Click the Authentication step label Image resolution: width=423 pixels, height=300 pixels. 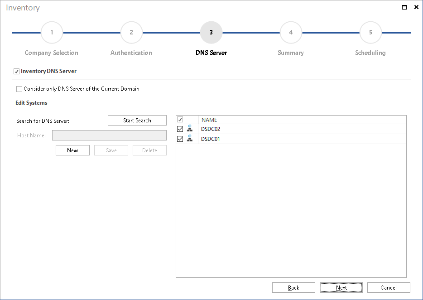131,53
